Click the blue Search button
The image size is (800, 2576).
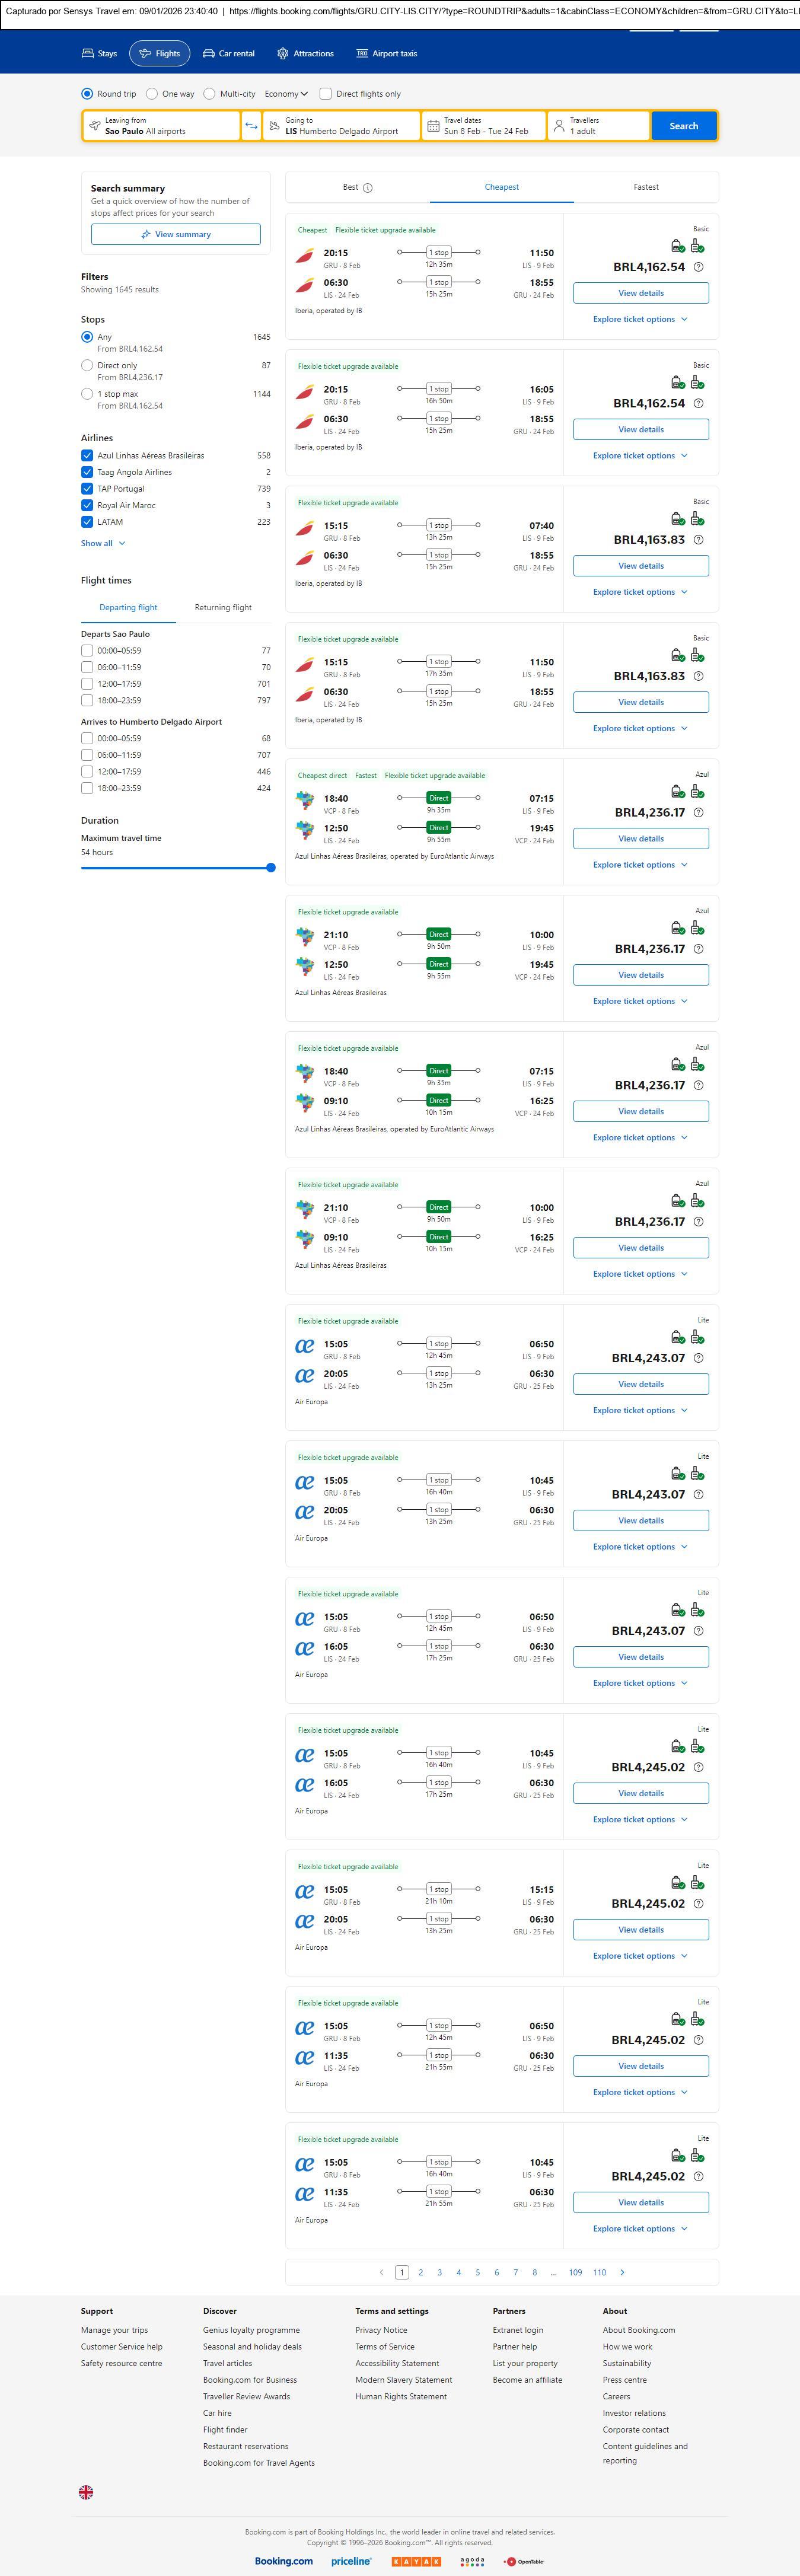[684, 126]
